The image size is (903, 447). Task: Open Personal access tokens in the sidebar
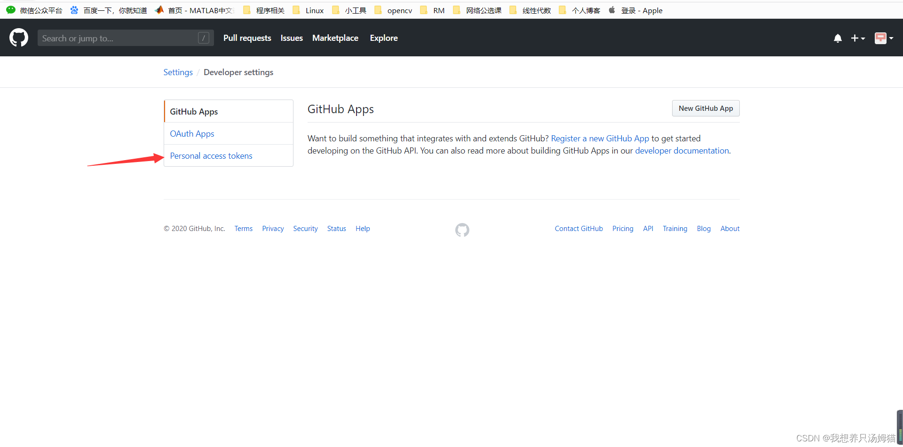pos(229,155)
